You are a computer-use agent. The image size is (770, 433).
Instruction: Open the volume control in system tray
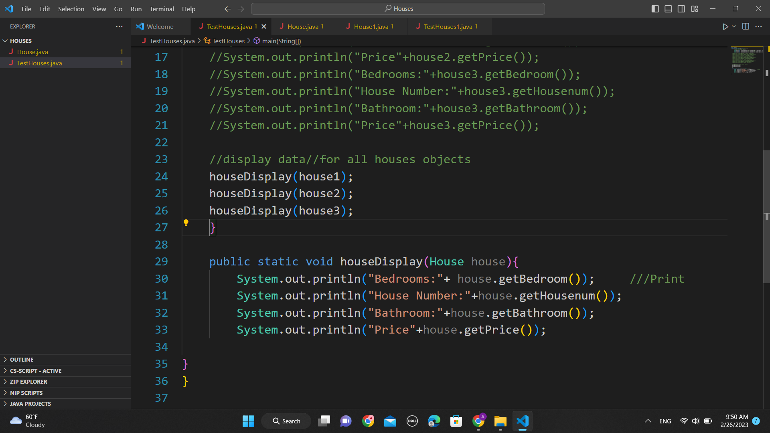tap(695, 421)
